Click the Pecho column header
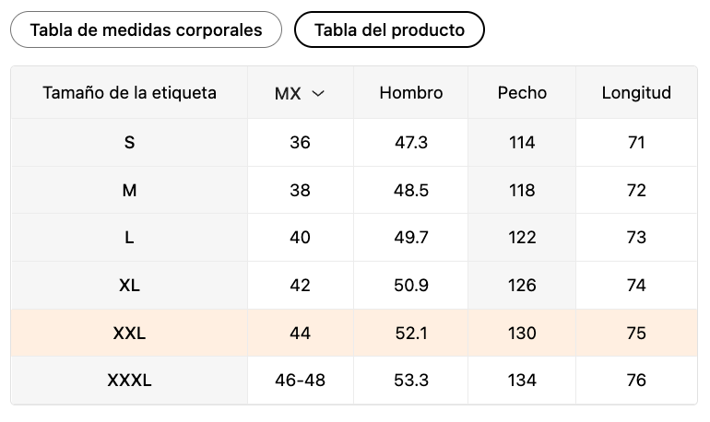Viewport: 710px width, 422px height. 522,93
